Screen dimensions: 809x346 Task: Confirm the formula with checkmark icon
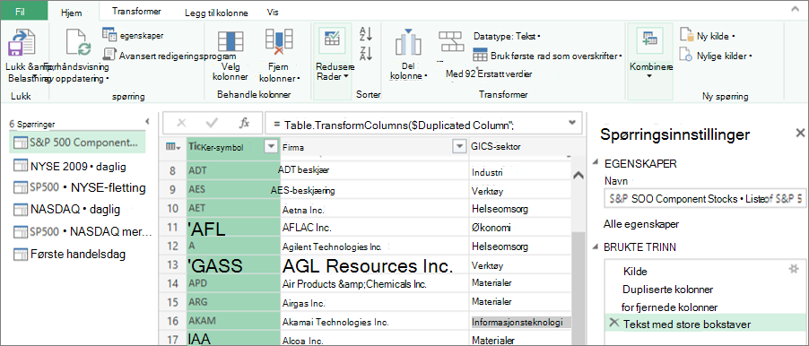212,123
